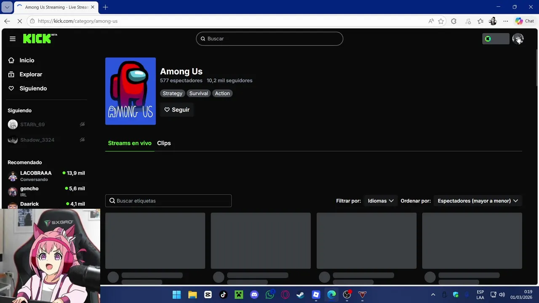Select the Strategy tag
This screenshot has width=539, height=303.
(x=173, y=93)
